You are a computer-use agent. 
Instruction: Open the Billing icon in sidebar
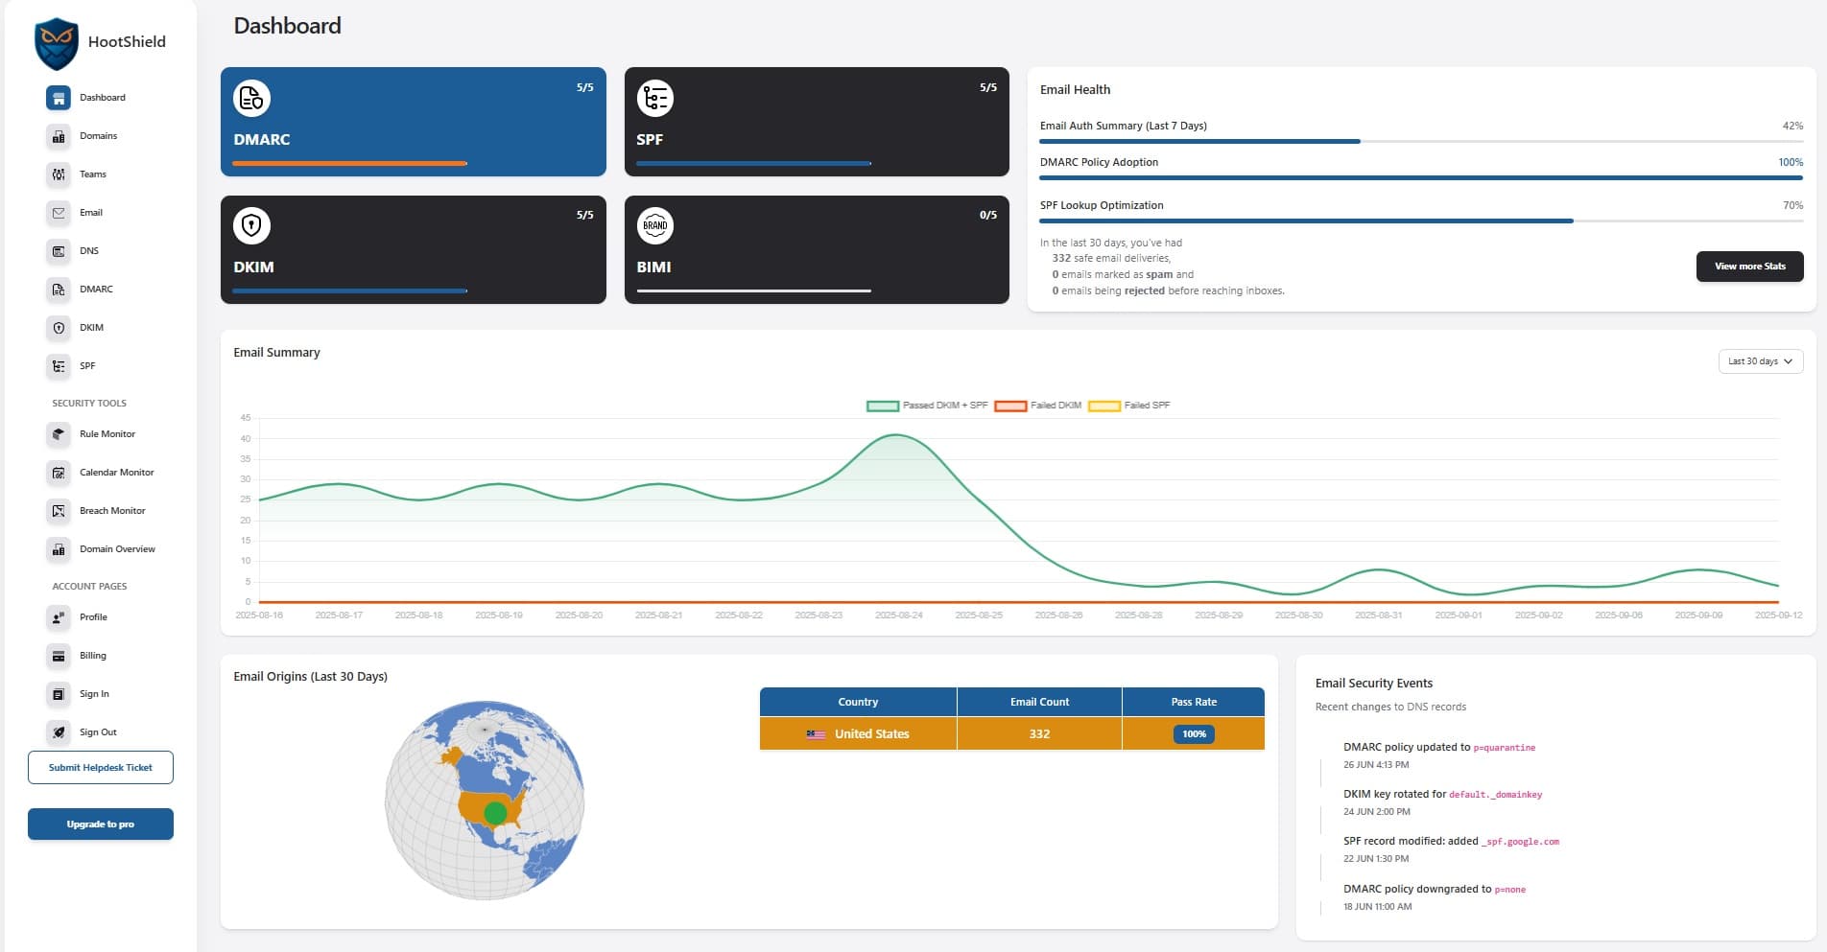tap(59, 656)
